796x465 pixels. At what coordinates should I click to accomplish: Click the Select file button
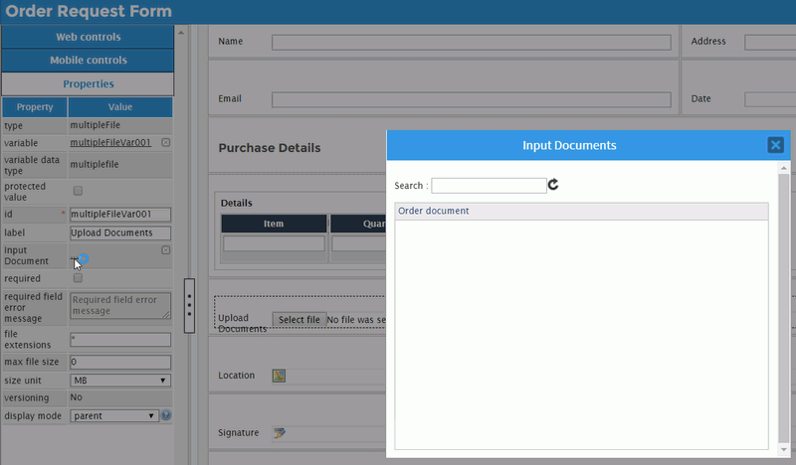[298, 320]
